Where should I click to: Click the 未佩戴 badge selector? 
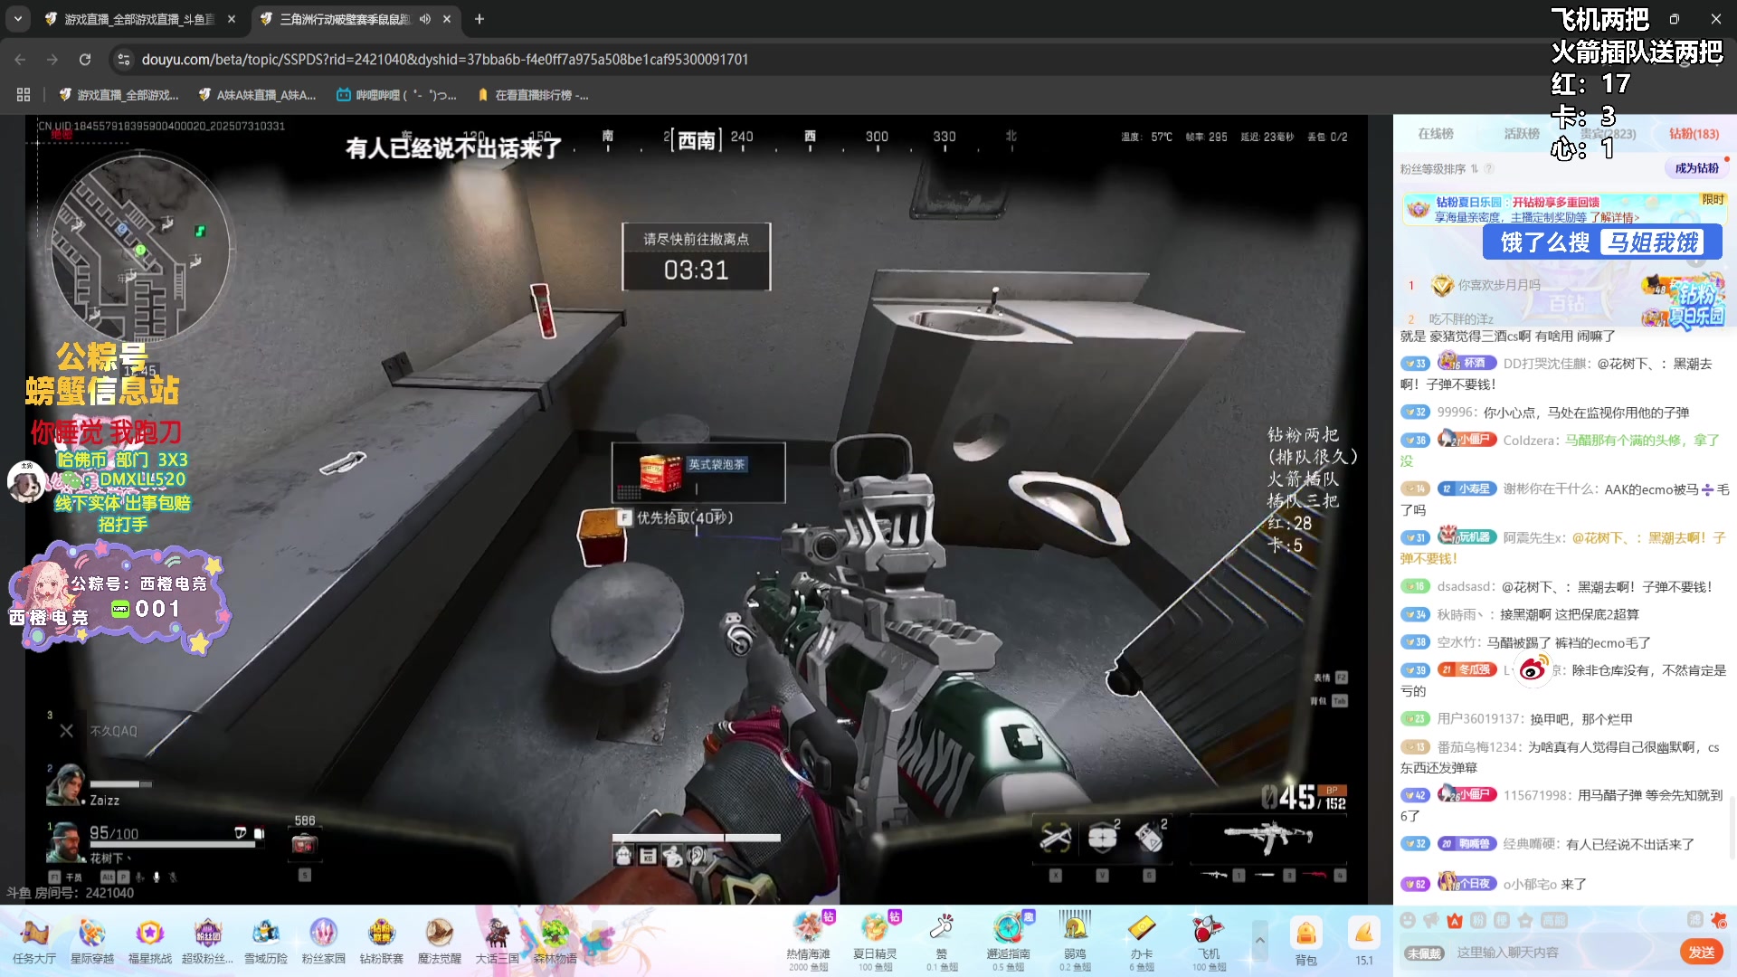[1424, 953]
